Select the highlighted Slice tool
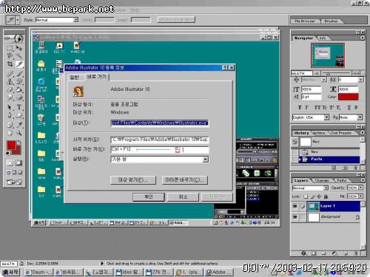This screenshot has height=277, width=370. [x=19, y=64]
